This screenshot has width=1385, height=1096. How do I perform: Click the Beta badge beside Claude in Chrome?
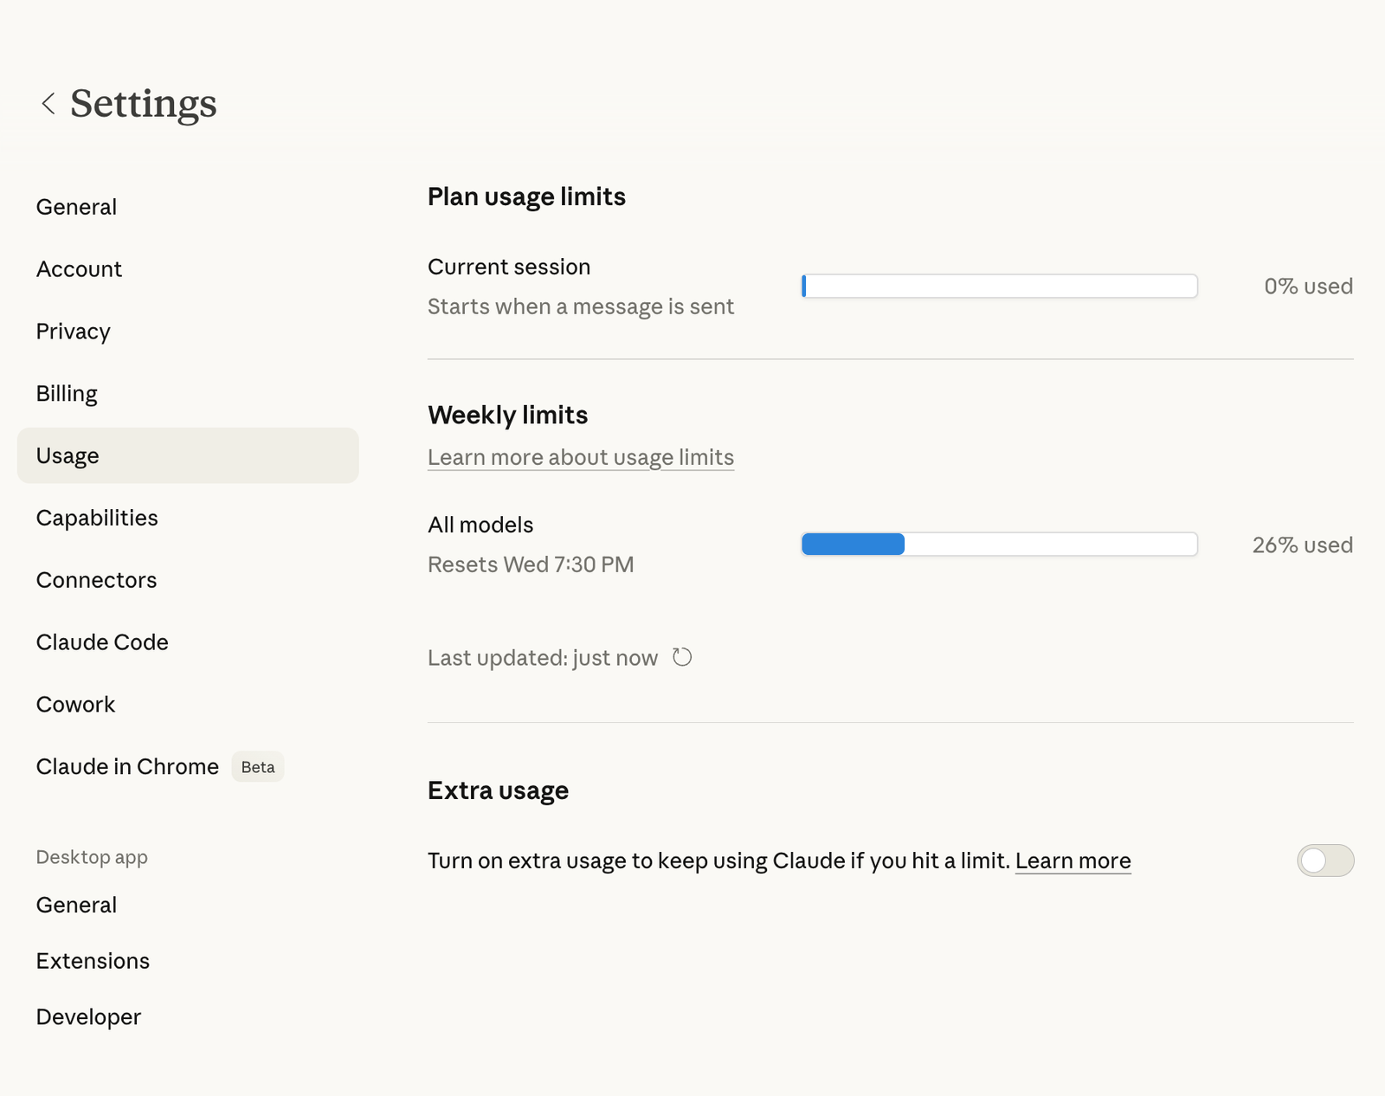tap(258, 767)
